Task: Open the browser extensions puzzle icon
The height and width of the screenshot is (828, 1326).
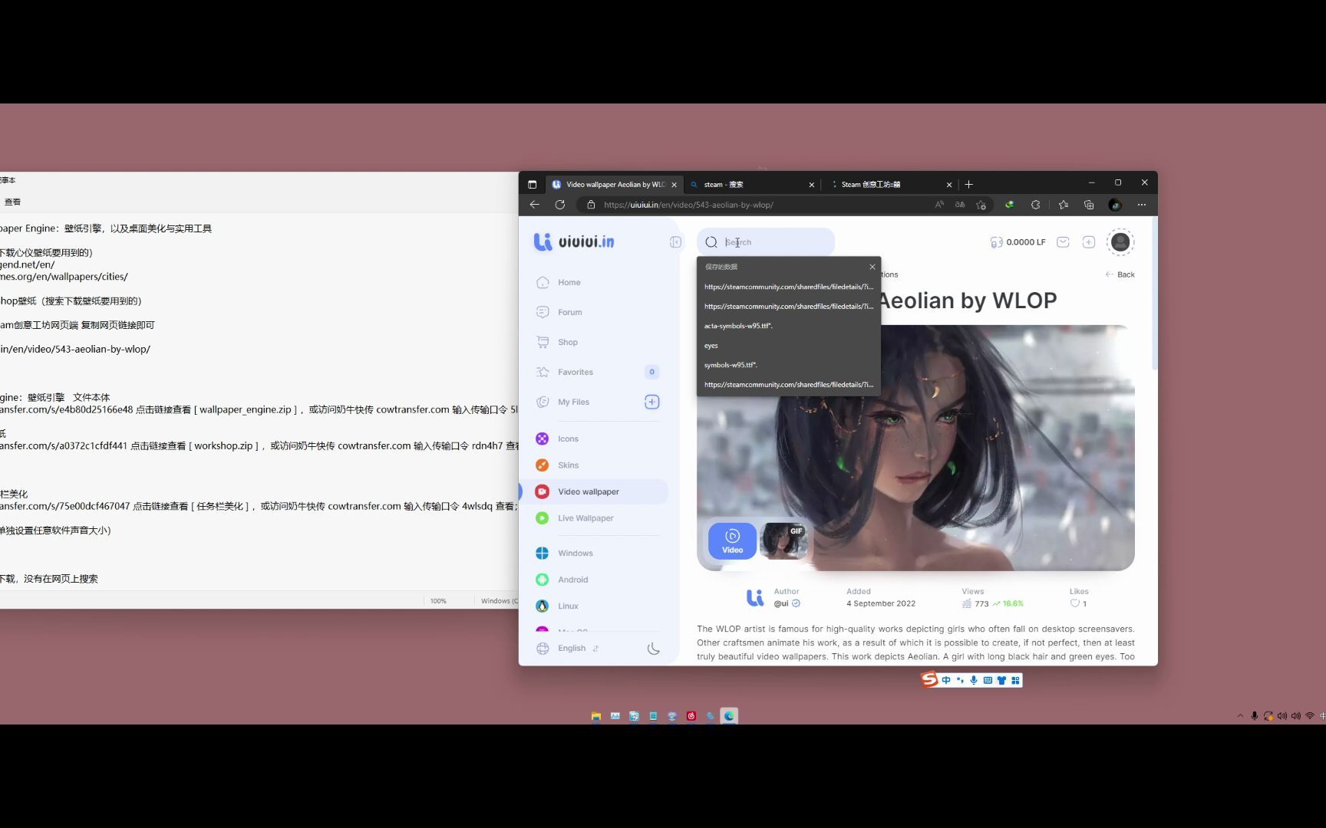Action: click(1036, 205)
